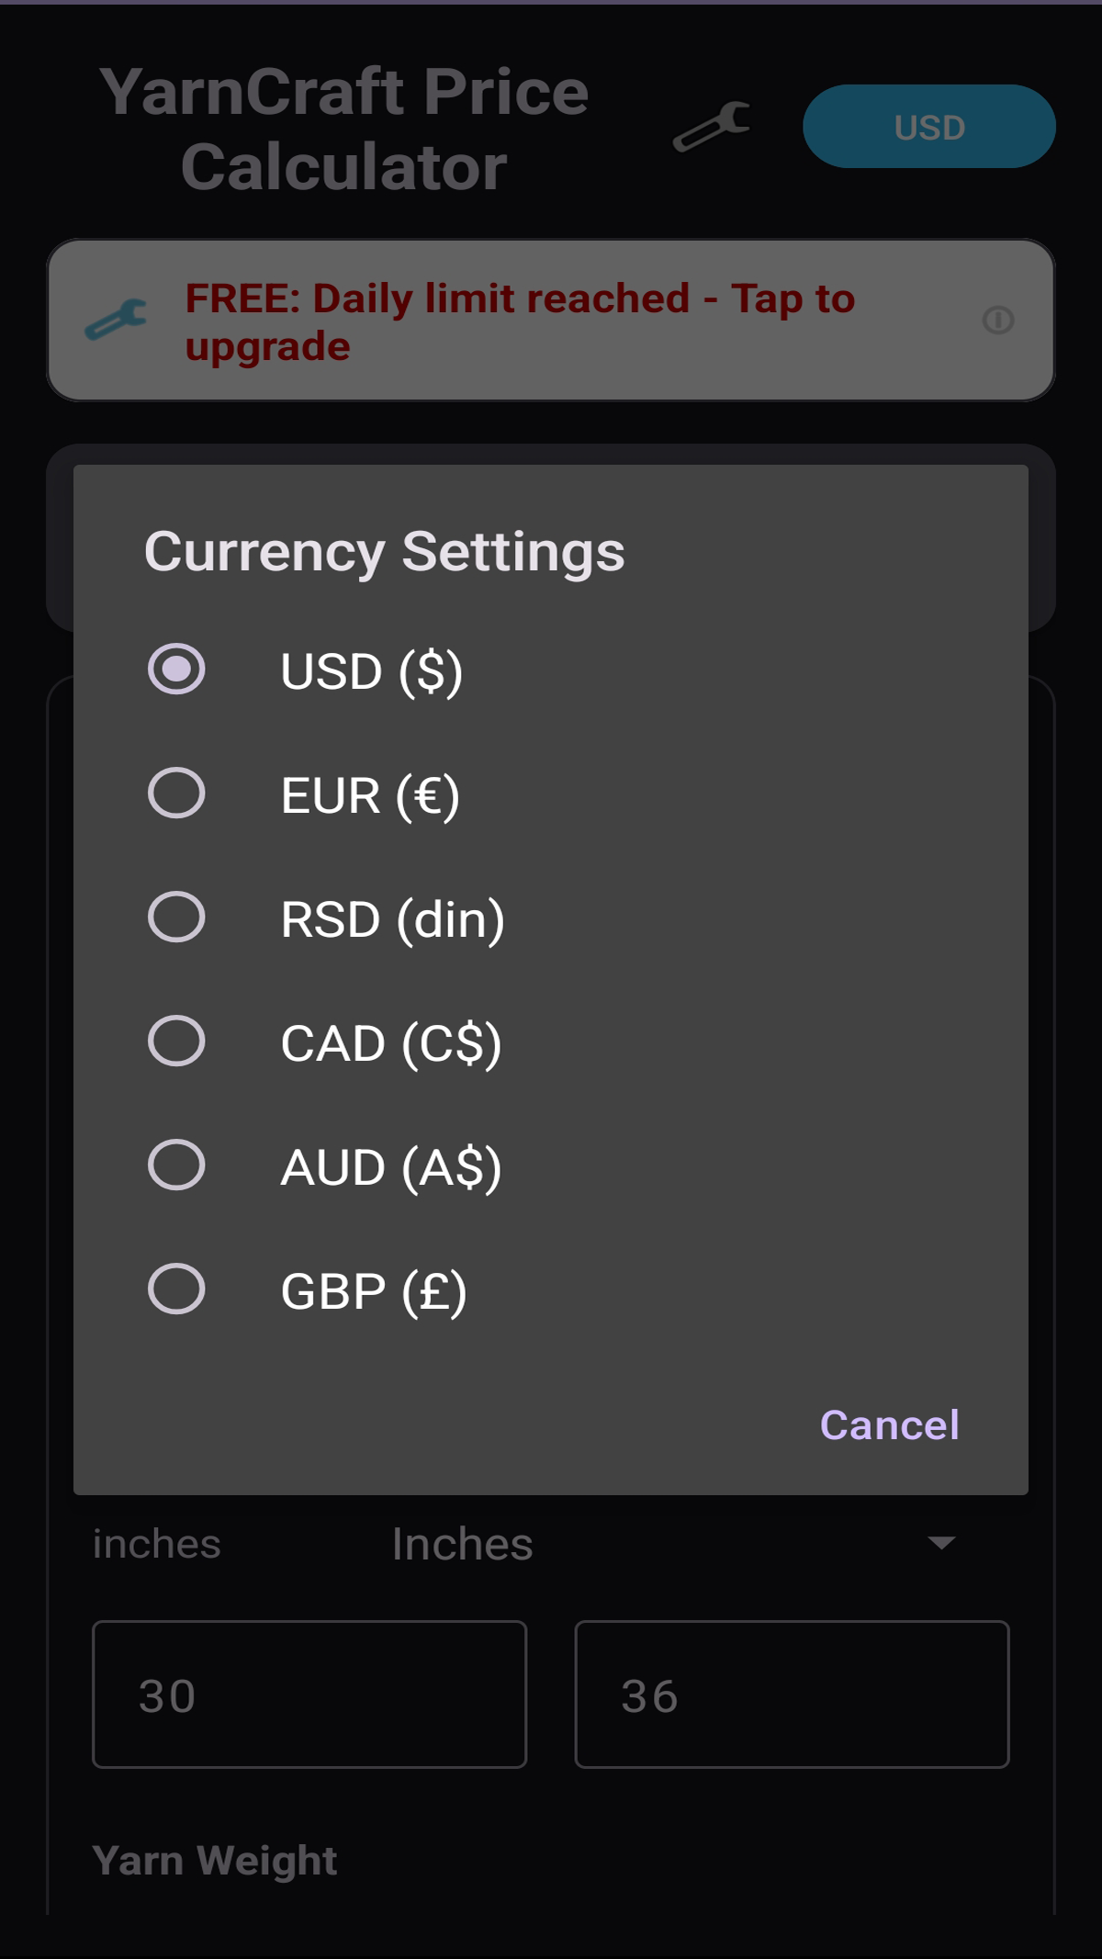
Task: Select the GBP (£) radio button
Action: (176, 1289)
